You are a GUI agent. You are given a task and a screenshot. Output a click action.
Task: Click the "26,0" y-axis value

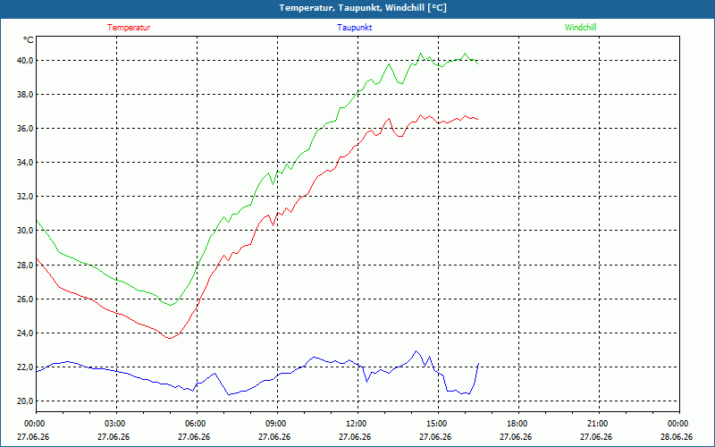tap(25, 299)
